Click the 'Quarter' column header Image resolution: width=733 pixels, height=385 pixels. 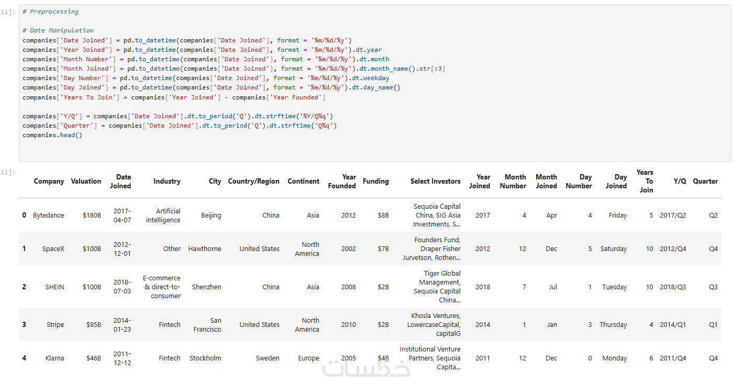tap(705, 182)
